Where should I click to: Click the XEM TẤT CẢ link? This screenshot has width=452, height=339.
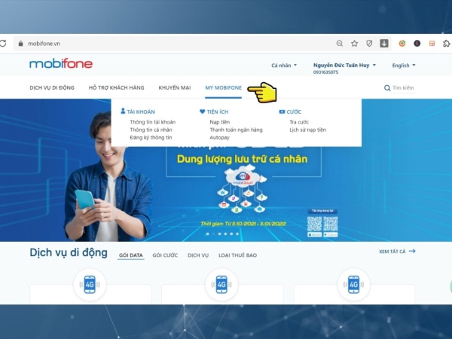pos(397,251)
